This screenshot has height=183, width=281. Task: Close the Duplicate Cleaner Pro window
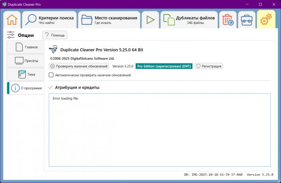[274, 4]
